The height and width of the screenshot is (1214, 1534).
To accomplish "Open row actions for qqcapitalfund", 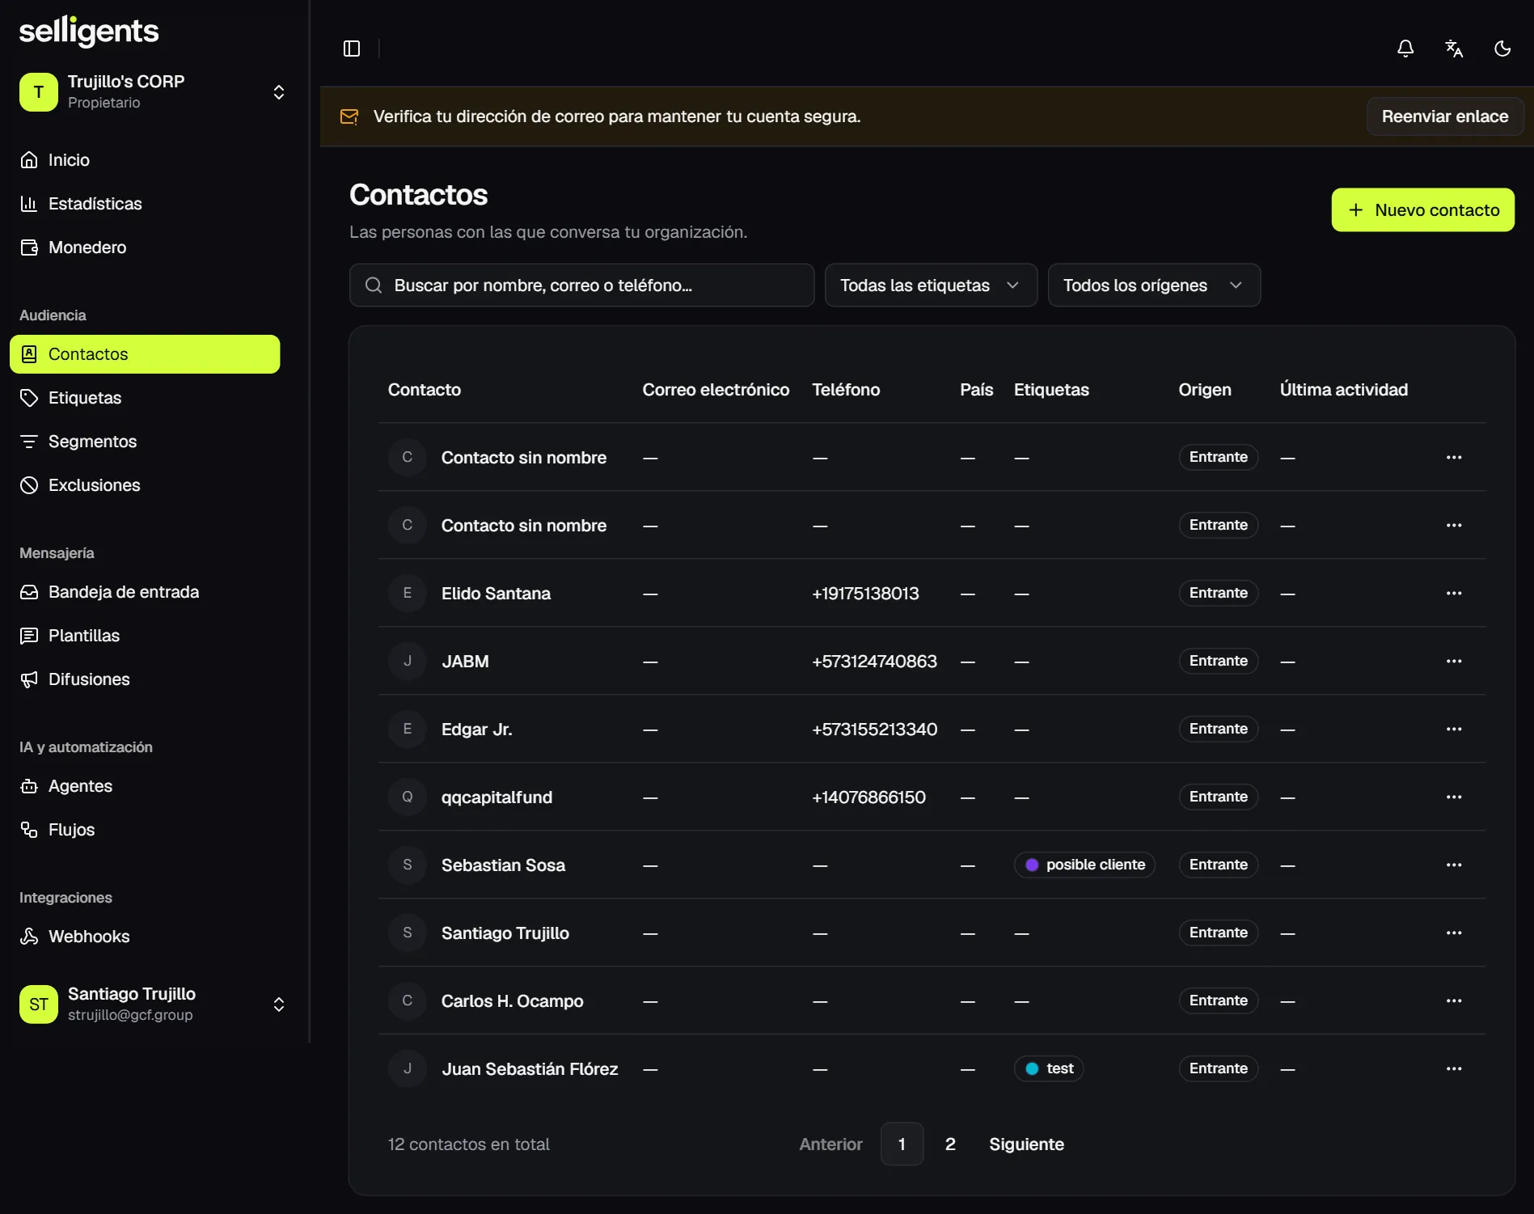I will 1454,797.
